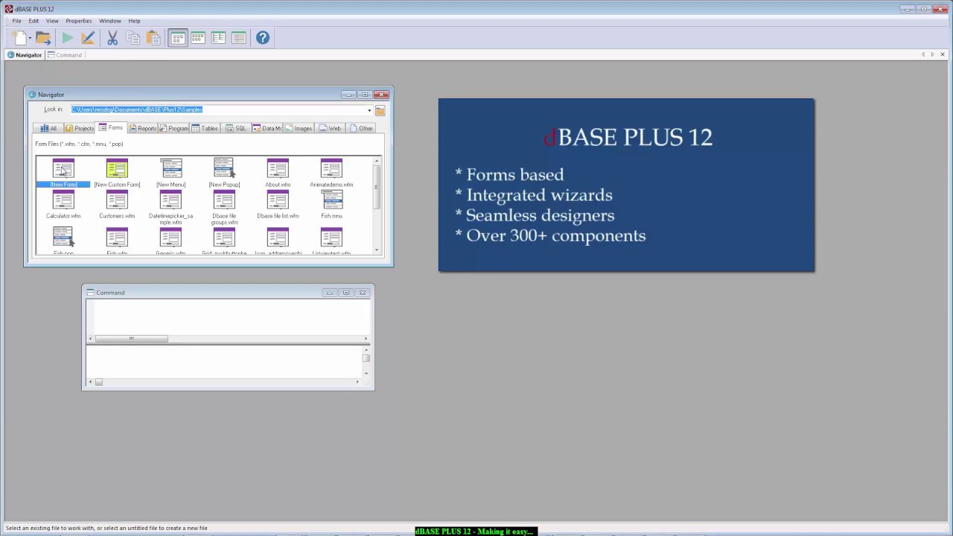Open the Window menu
Screen dimensions: 953x536
coord(110,21)
